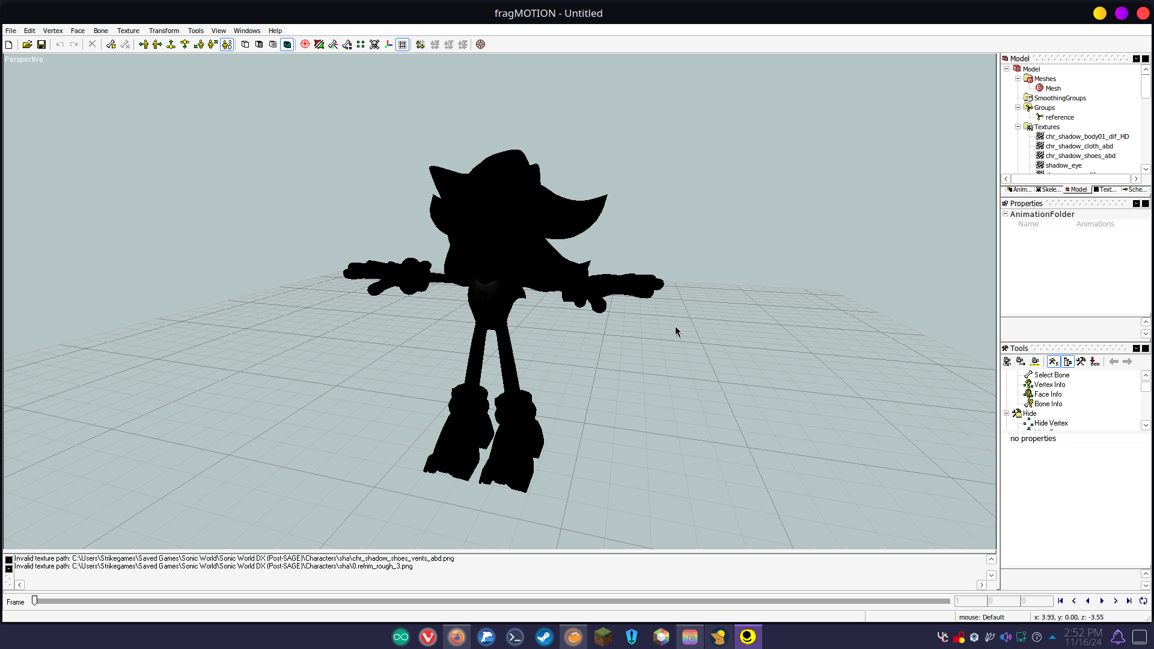The height and width of the screenshot is (649, 1154).
Task: Toggle the grid display toolbar button
Action: pyautogui.click(x=401, y=44)
